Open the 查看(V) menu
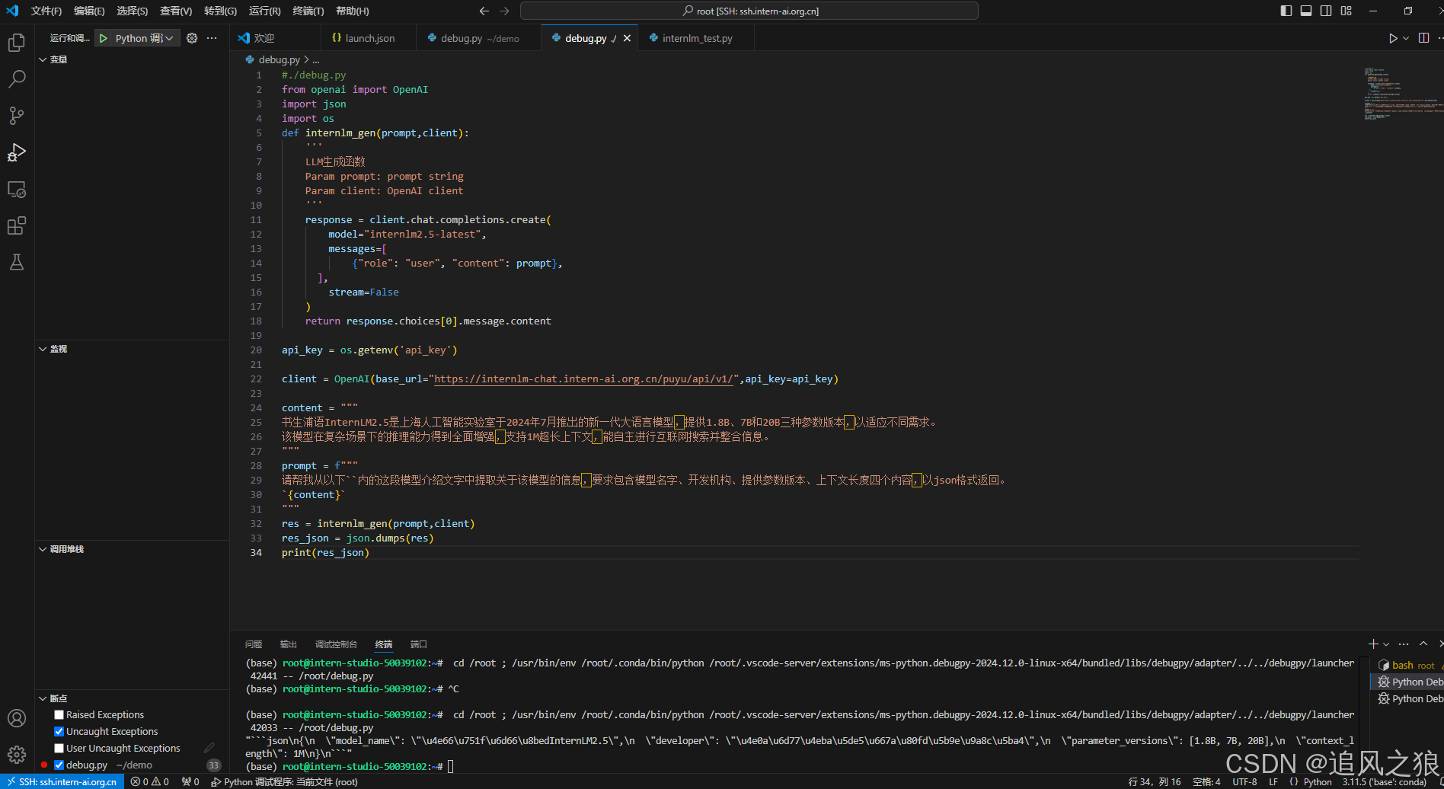This screenshot has width=1444, height=789. (176, 11)
